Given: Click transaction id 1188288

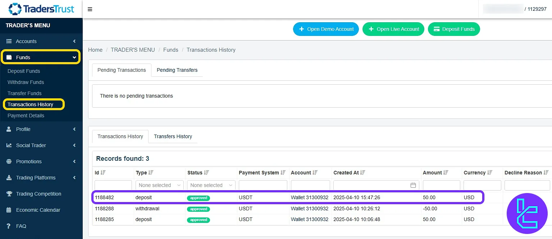Looking at the screenshot, I should 104,208.
